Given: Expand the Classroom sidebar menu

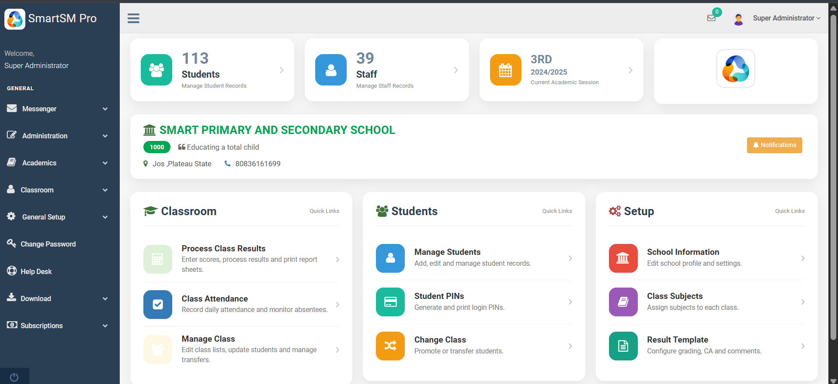Looking at the screenshot, I should [x=60, y=190].
